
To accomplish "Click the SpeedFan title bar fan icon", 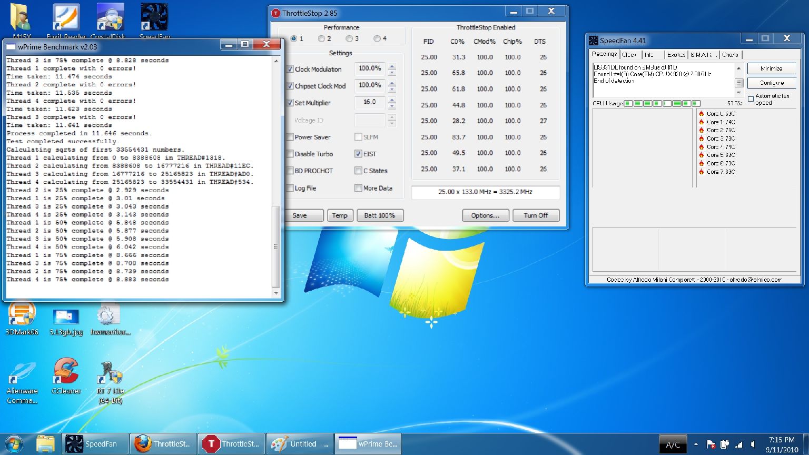I will (x=594, y=41).
